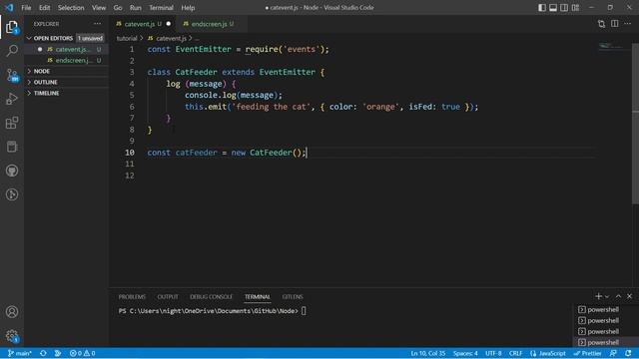Viewport: 639px width, 359px height.
Task: Open the Manage settings gear
Action: tap(12, 336)
